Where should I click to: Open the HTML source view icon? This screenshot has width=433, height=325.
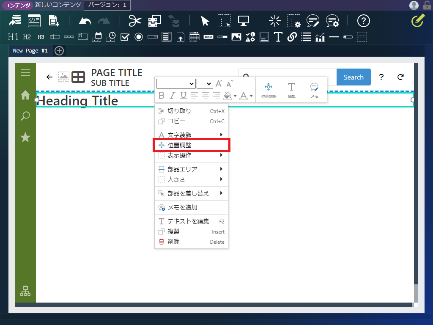(34, 21)
